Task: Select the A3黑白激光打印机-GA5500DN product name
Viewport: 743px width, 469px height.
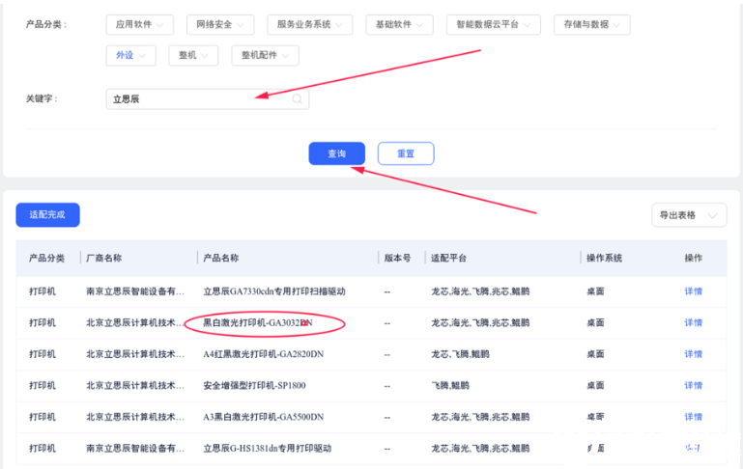Action: (262, 417)
